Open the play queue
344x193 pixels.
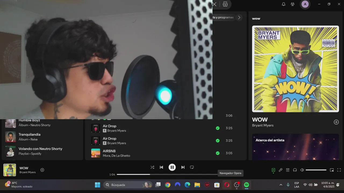click(x=288, y=170)
